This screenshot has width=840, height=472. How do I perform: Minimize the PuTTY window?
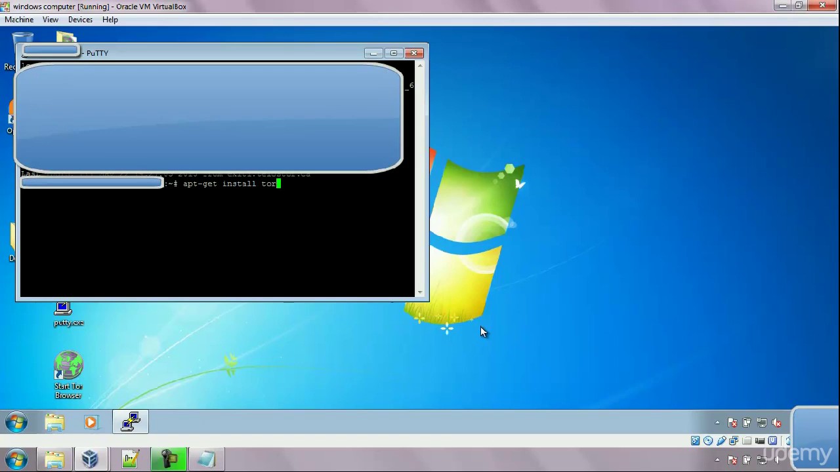[373, 53]
